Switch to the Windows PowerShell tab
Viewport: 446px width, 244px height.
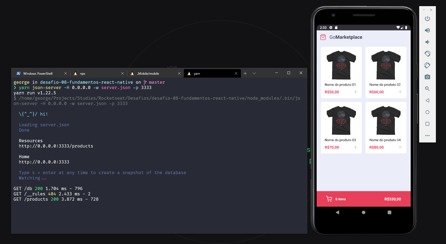[38, 74]
